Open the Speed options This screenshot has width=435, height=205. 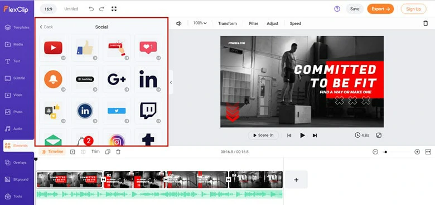pyautogui.click(x=295, y=23)
